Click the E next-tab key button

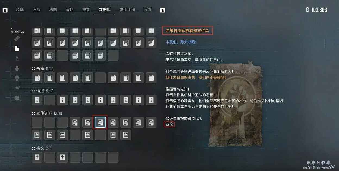click(x=163, y=10)
